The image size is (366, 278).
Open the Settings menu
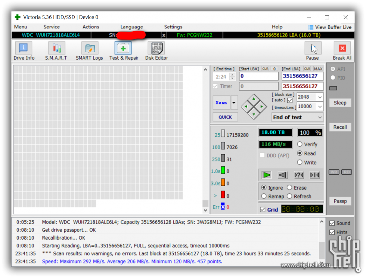tap(173, 27)
